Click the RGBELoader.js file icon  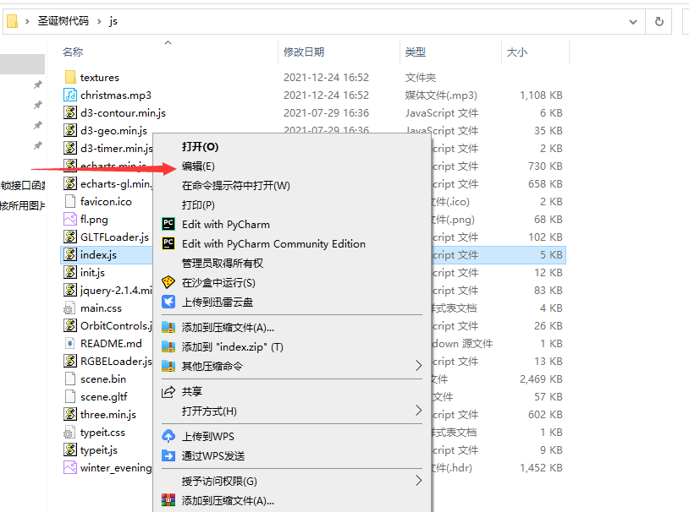pos(70,361)
